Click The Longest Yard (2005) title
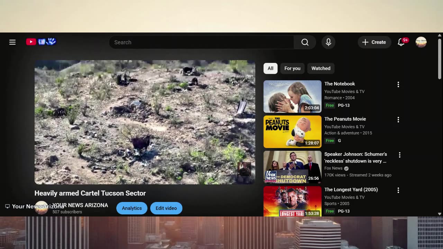443x249 pixels. 351,190
